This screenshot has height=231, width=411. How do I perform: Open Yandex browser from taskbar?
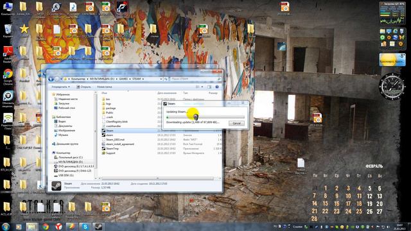click(x=58, y=227)
